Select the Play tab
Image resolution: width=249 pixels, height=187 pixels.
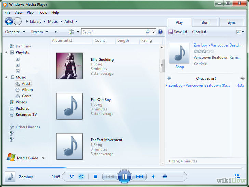pyautogui.click(x=179, y=22)
